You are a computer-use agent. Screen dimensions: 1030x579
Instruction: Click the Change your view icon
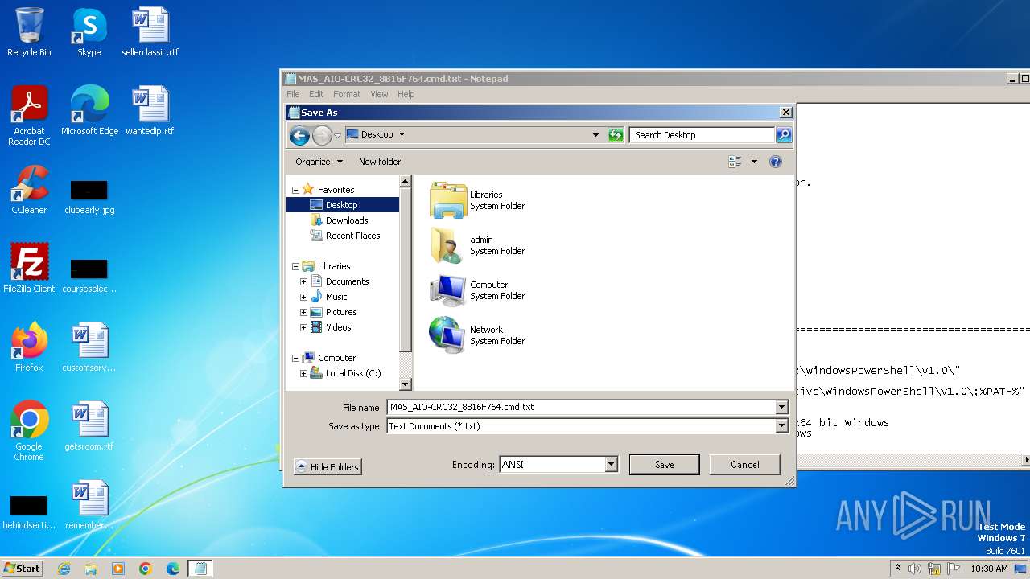coord(735,162)
